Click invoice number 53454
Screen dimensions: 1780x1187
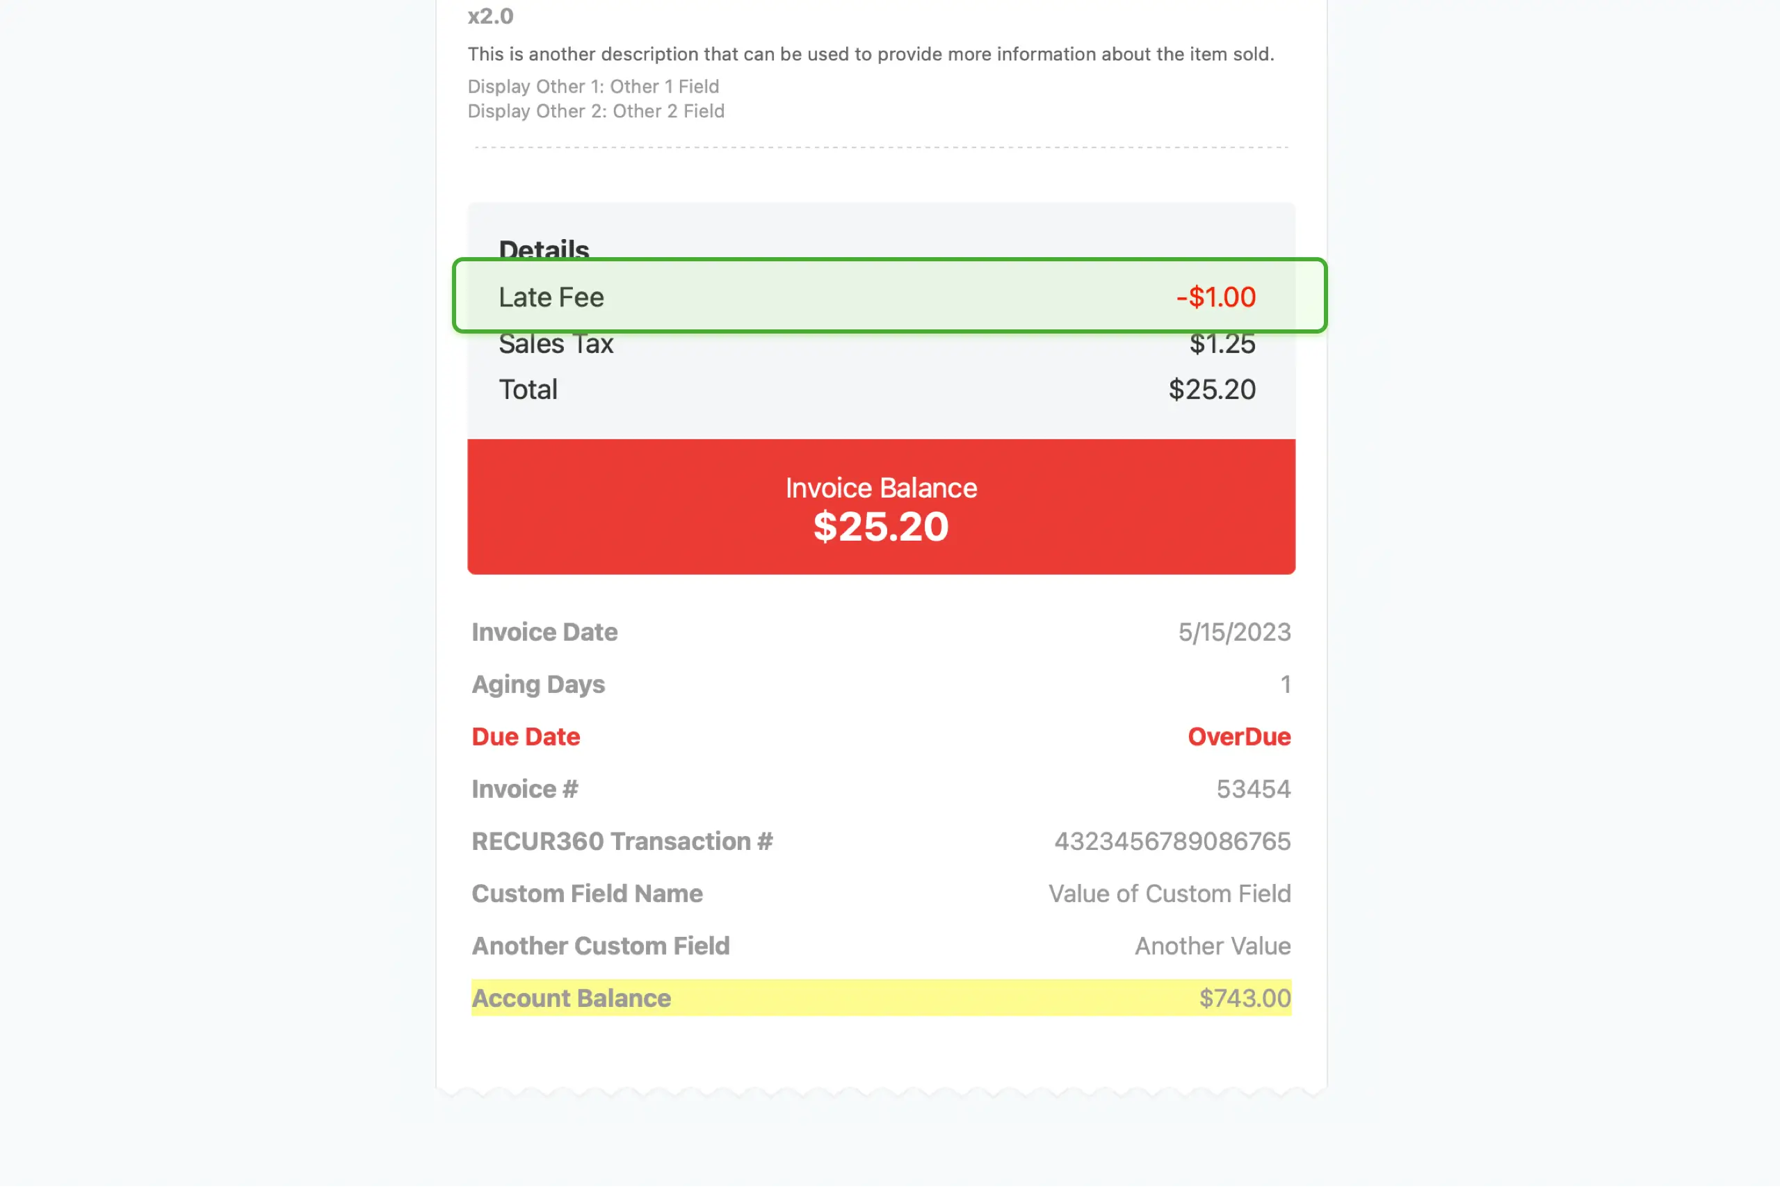[1253, 789]
